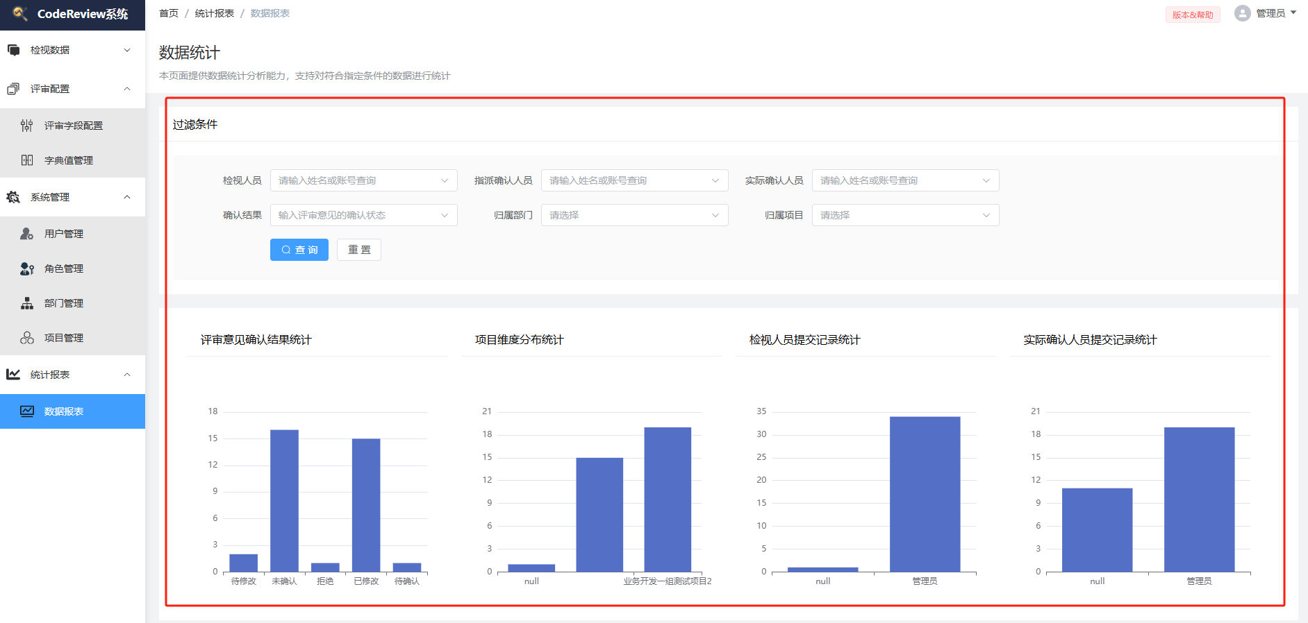The width and height of the screenshot is (1308, 623).
Task: Click the 部门管理 org-chart icon
Action: pyautogui.click(x=26, y=303)
